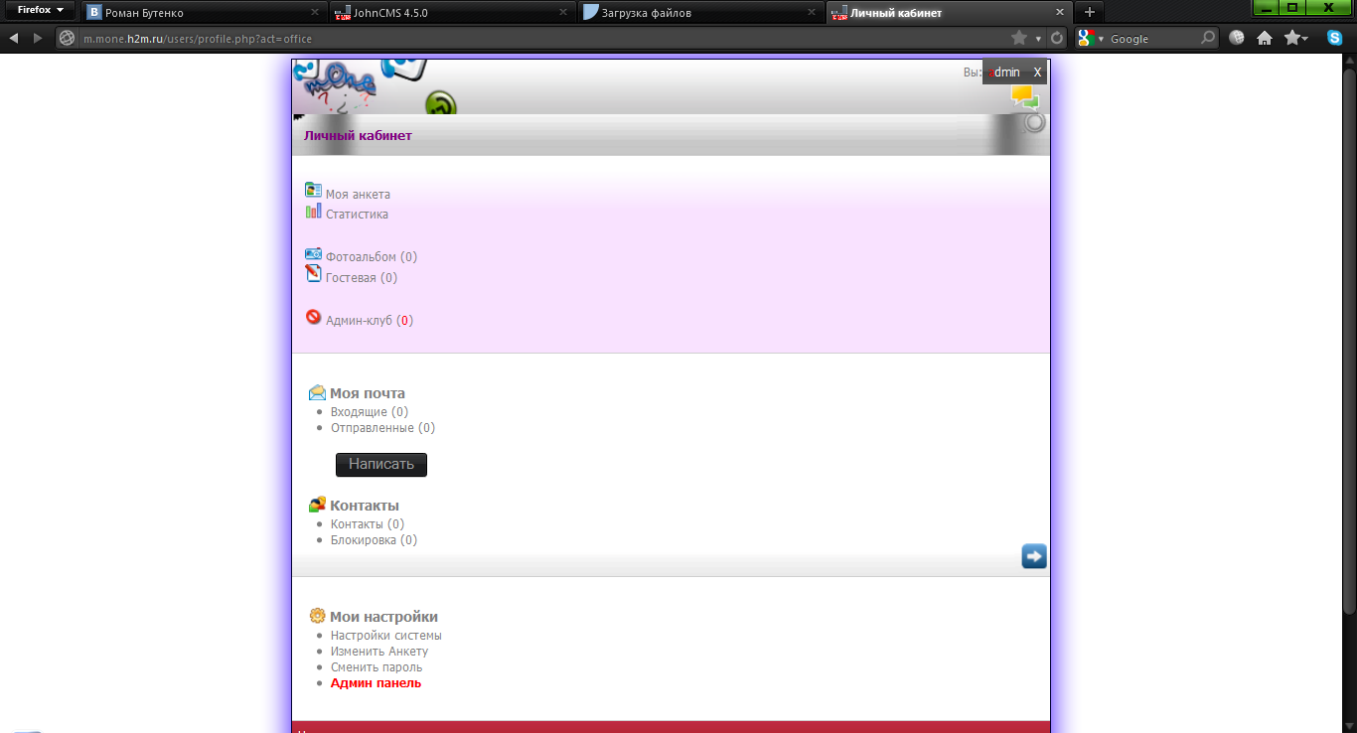Click the Статистика bar chart icon
The width and height of the screenshot is (1357, 733).
pyautogui.click(x=313, y=211)
